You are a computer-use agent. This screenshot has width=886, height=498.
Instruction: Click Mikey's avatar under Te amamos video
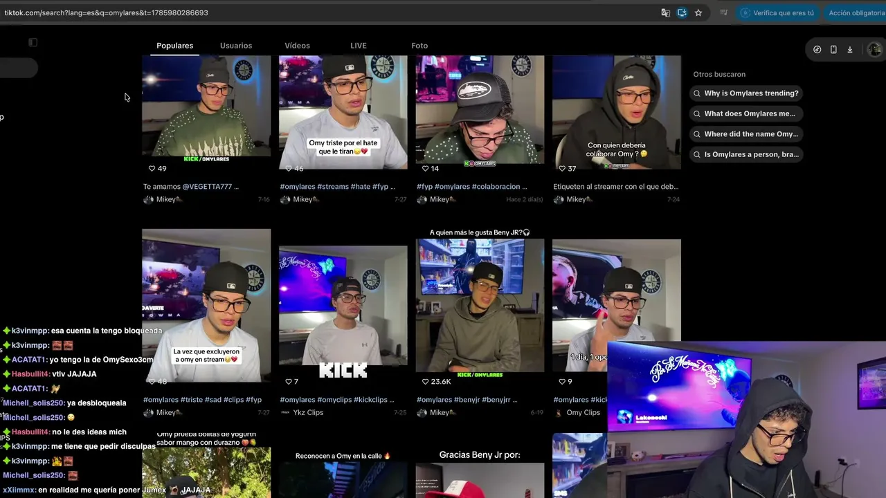point(148,199)
